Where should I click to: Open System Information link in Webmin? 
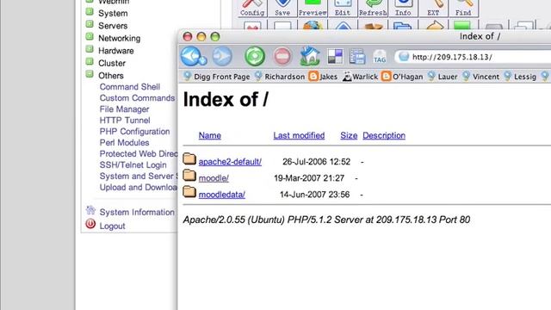[137, 213]
